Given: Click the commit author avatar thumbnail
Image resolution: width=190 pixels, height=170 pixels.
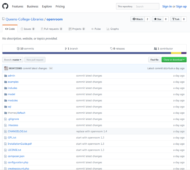Looking at the screenshot, I should tap(6, 68).
